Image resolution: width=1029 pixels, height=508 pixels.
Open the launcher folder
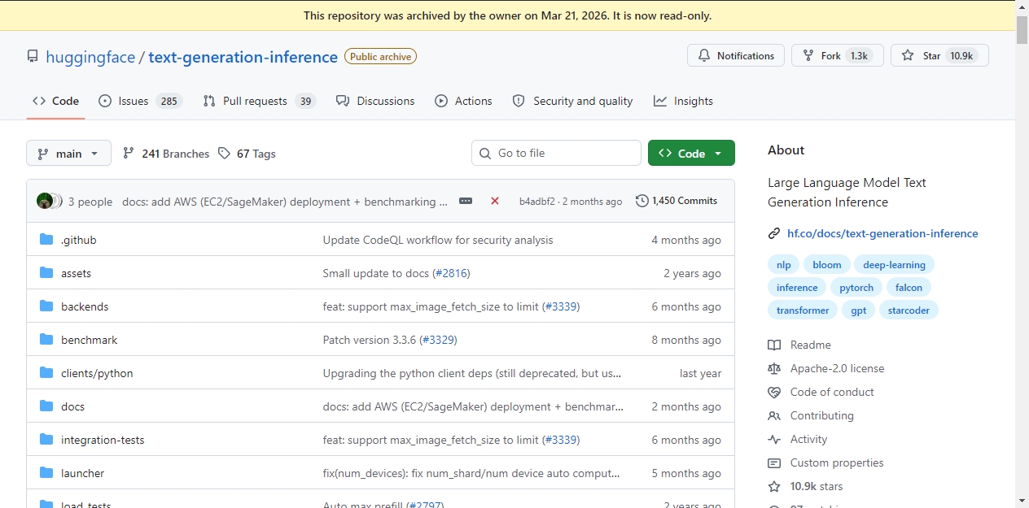click(x=82, y=473)
